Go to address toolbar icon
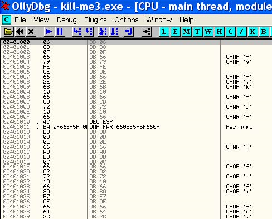Image resolution: width=272 pixels, height=219 pixels. 147,32
